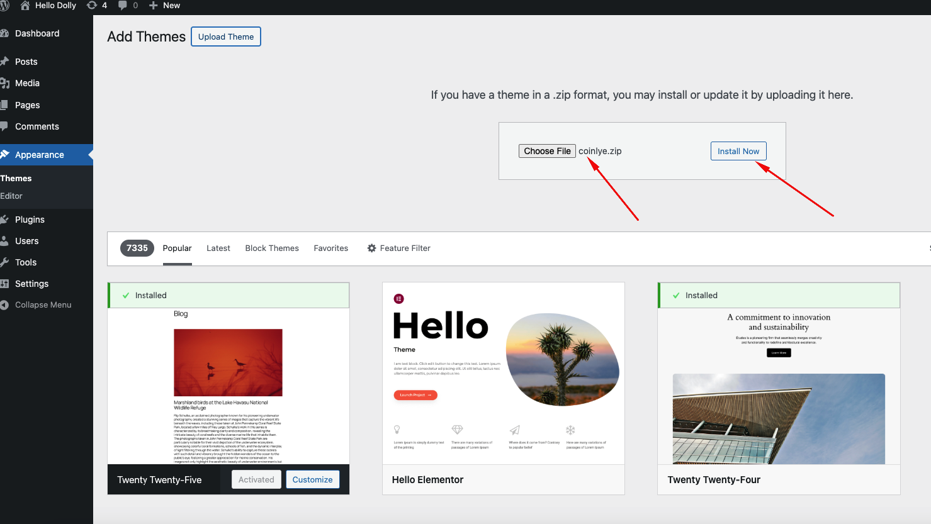Click the WordPress logo in admin bar

[4, 5]
